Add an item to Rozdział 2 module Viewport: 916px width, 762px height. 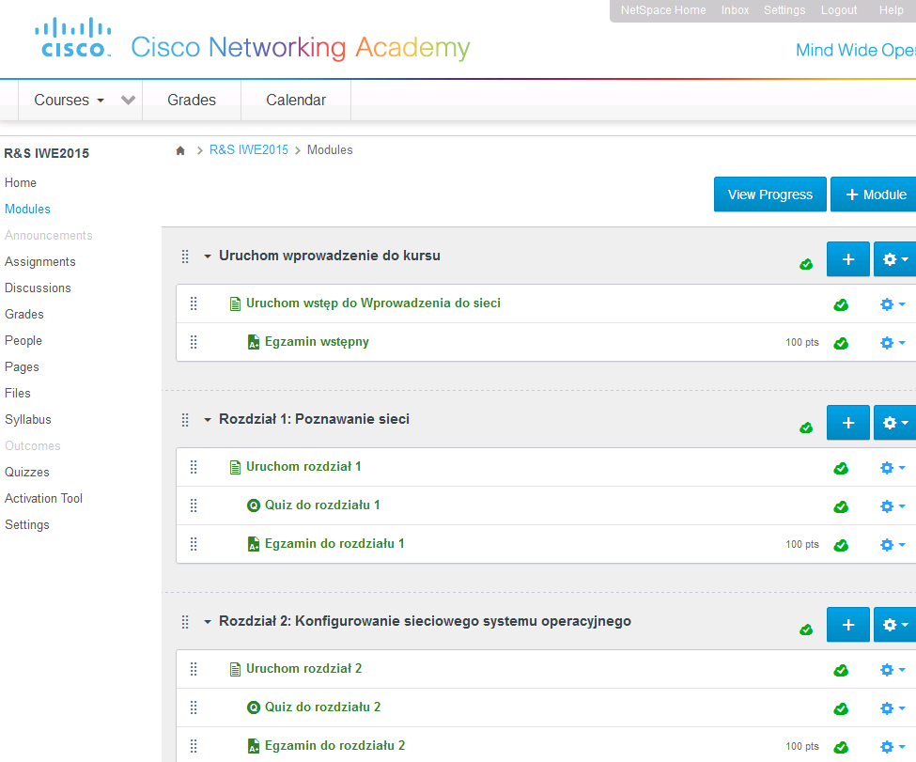[848, 625]
